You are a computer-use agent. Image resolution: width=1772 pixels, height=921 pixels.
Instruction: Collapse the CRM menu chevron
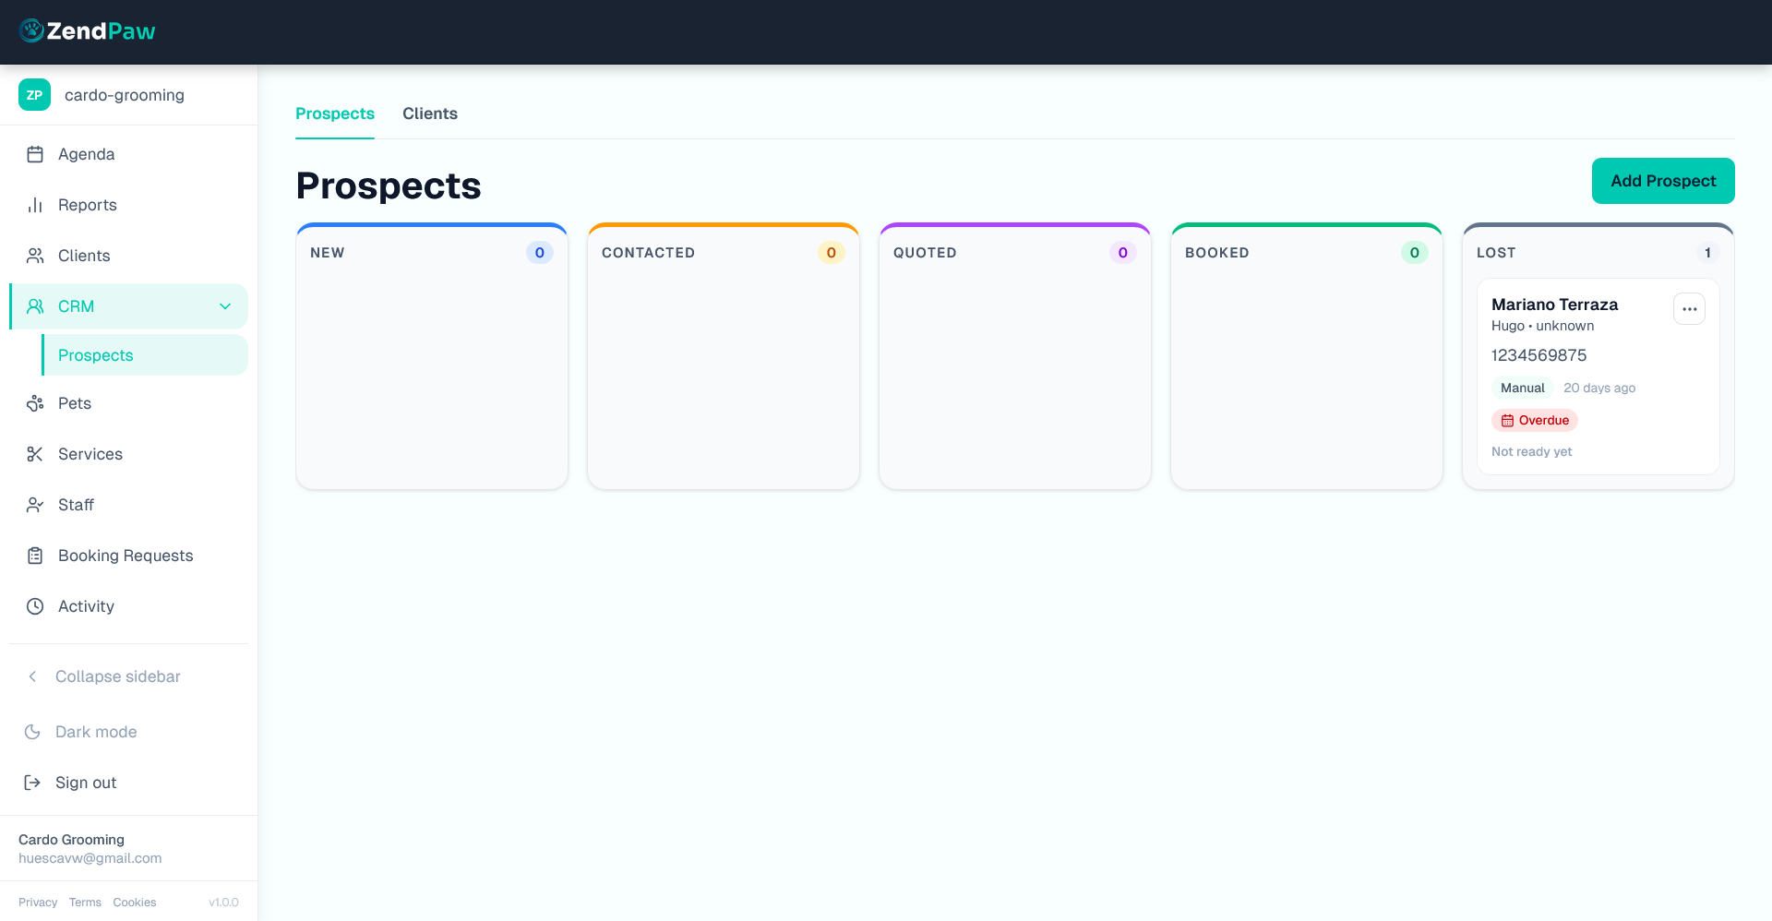(225, 306)
